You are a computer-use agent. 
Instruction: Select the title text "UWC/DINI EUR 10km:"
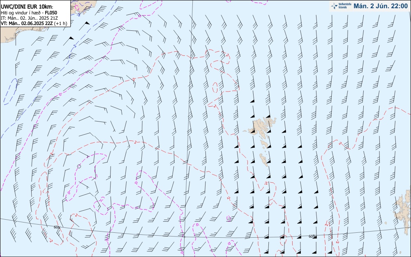coord(27,7)
